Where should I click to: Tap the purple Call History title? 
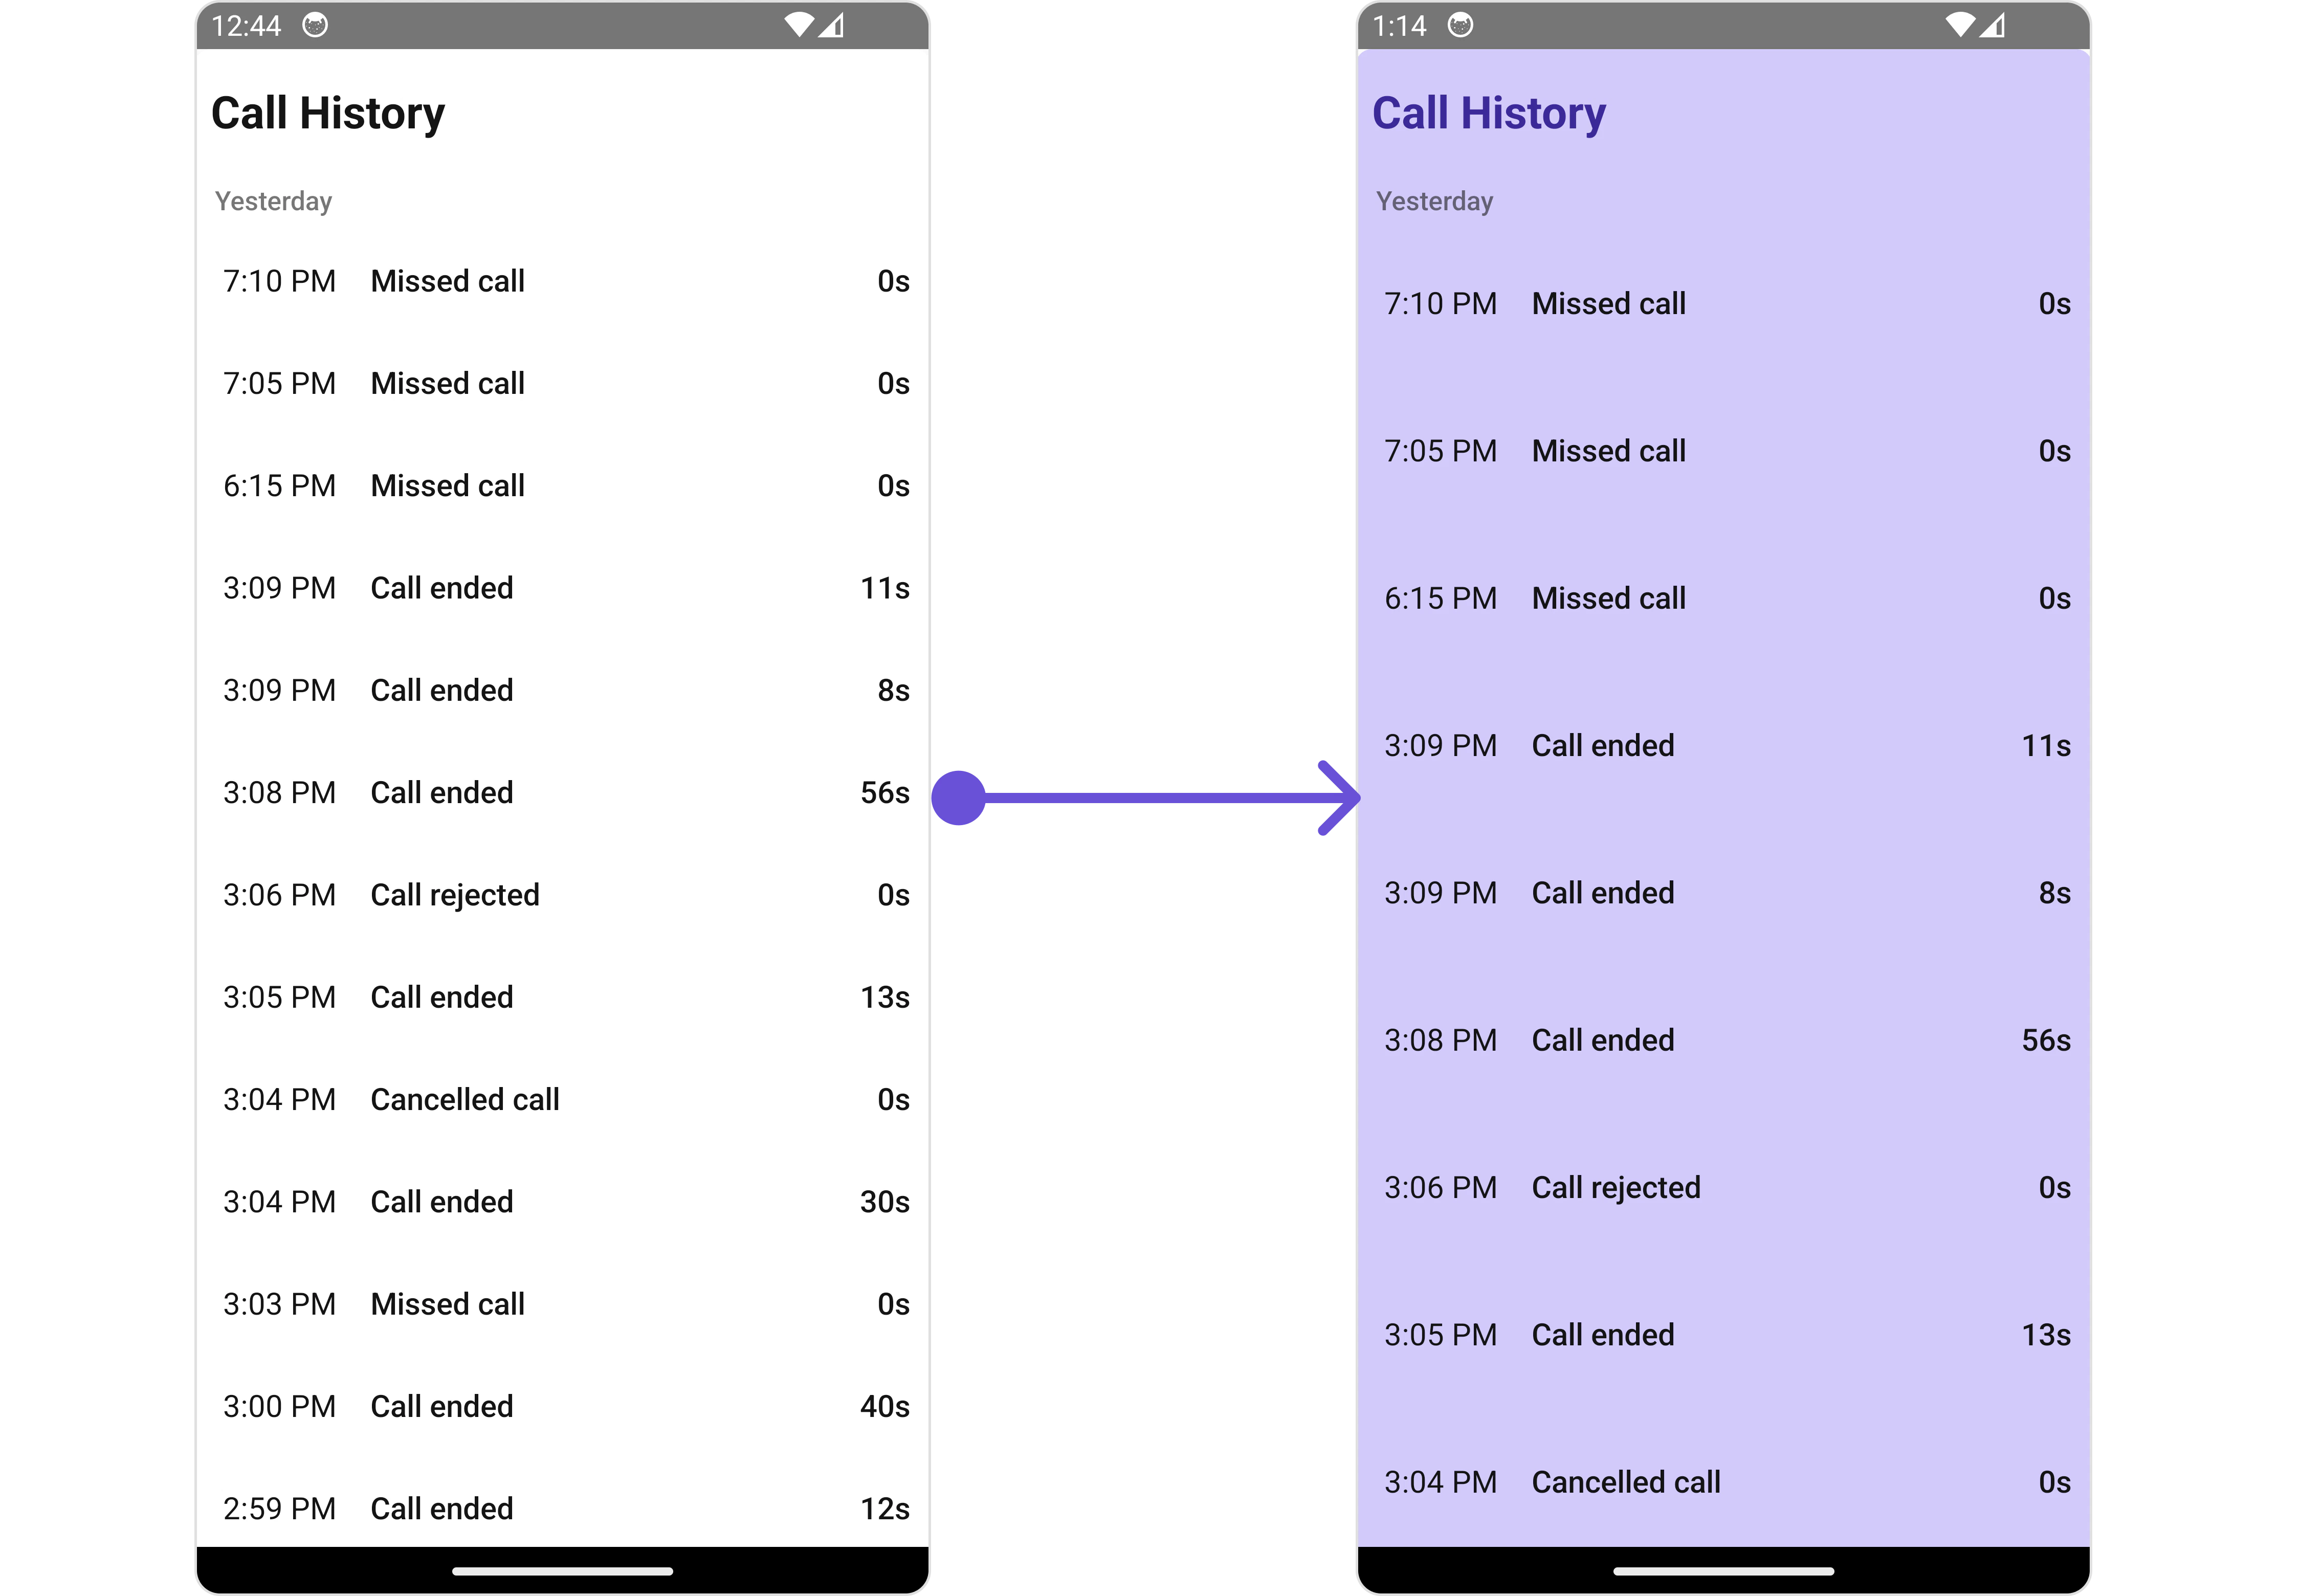(1488, 113)
